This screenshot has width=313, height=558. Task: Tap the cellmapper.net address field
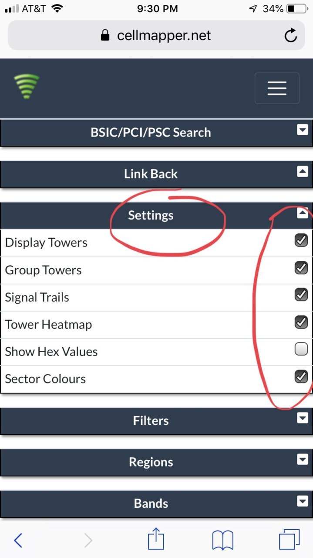coord(156,35)
